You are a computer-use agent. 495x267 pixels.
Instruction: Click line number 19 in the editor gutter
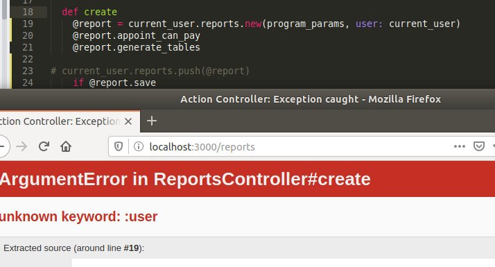[28, 24]
